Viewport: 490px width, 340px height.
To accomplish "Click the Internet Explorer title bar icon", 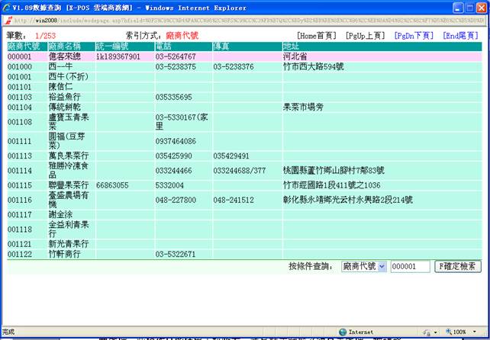I will (6, 6).
